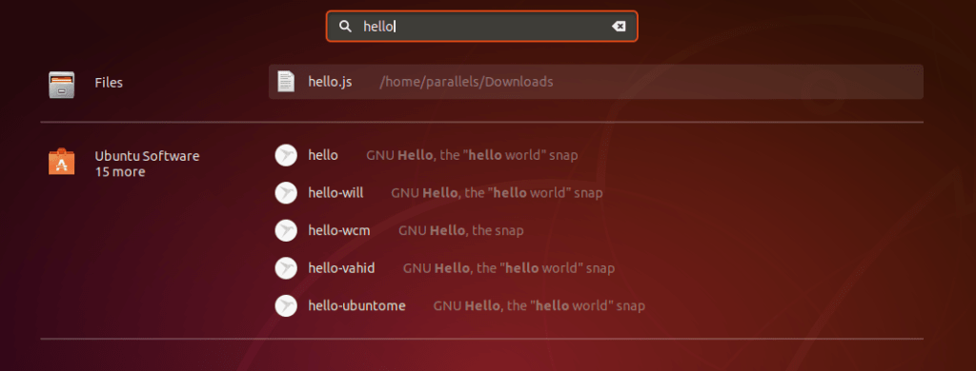Select the hello-will snap result
The image size is (976, 371).
point(596,193)
